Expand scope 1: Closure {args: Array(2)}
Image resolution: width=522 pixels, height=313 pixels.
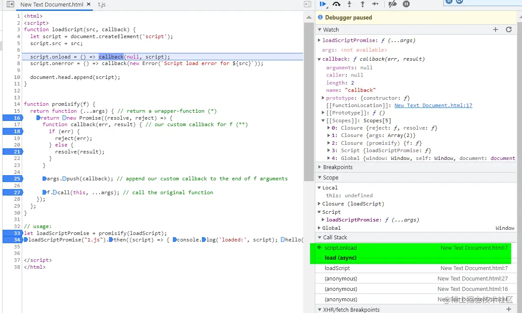(328, 136)
